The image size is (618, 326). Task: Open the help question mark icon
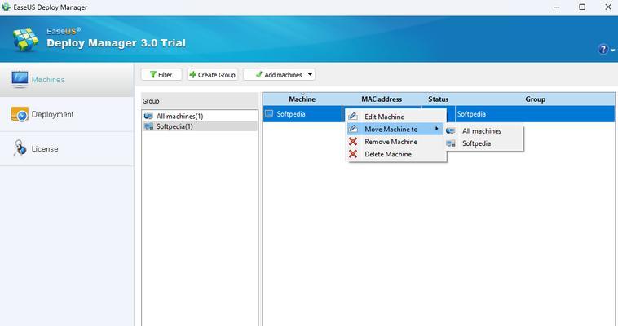click(603, 49)
